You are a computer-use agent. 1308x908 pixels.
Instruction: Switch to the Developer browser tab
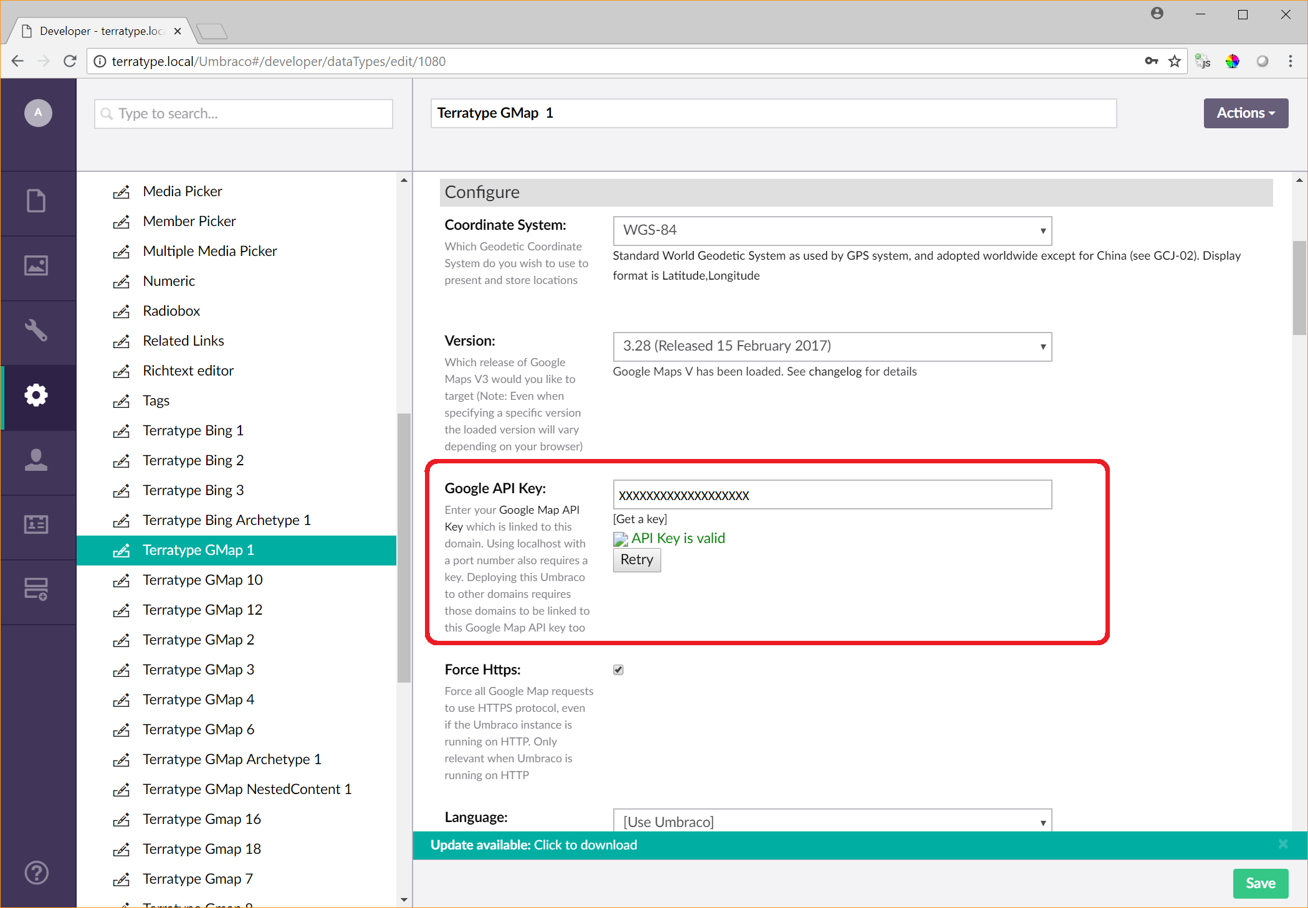(x=101, y=31)
